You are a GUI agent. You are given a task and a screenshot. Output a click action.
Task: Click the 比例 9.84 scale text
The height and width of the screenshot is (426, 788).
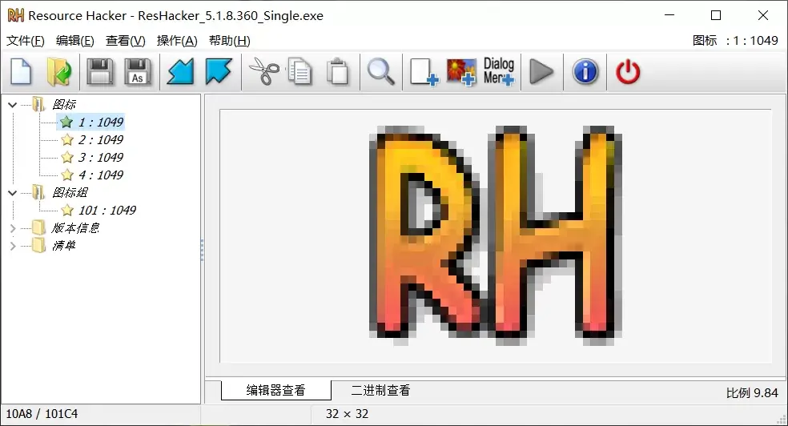tap(752, 393)
